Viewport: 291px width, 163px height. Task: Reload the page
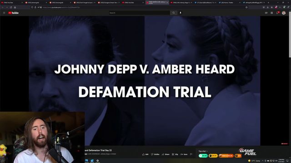click(x=11, y=7)
